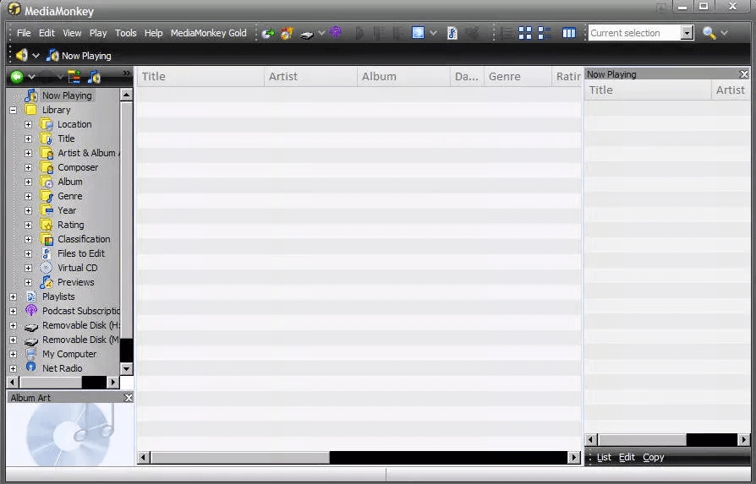The image size is (756, 484).
Task: Open the dropdown arrow beside search icon
Action: 724,33
